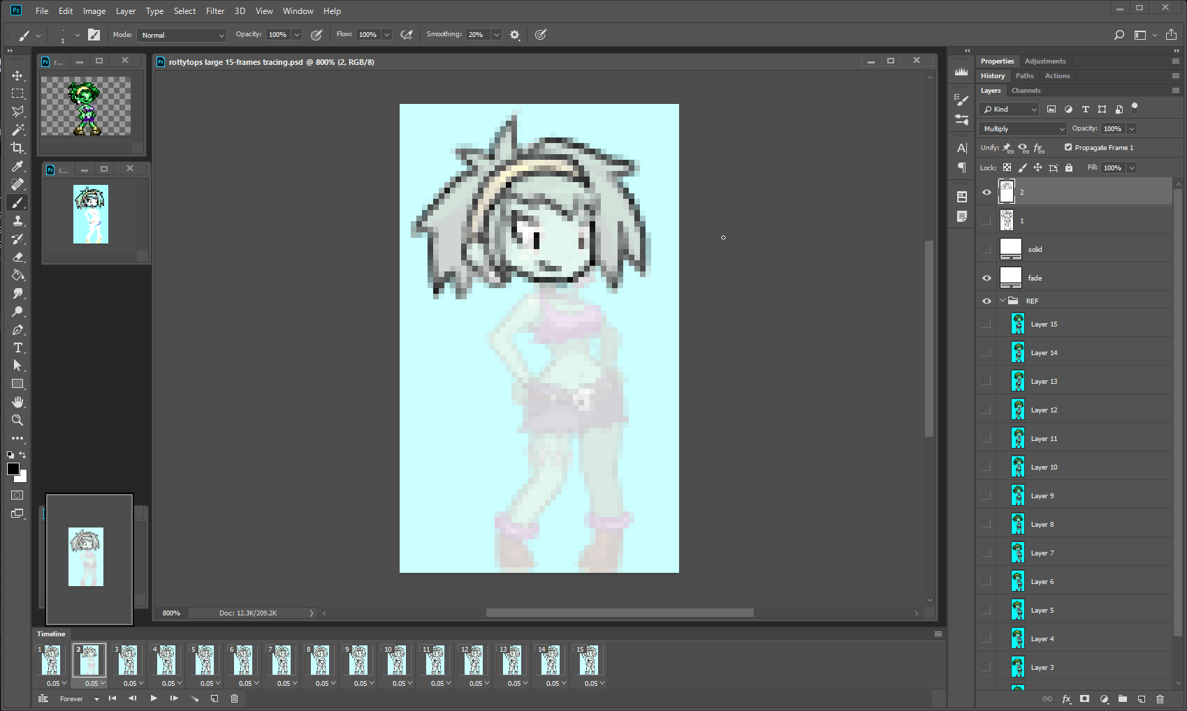
Task: Select the Horizontal Type tool
Action: coord(17,347)
